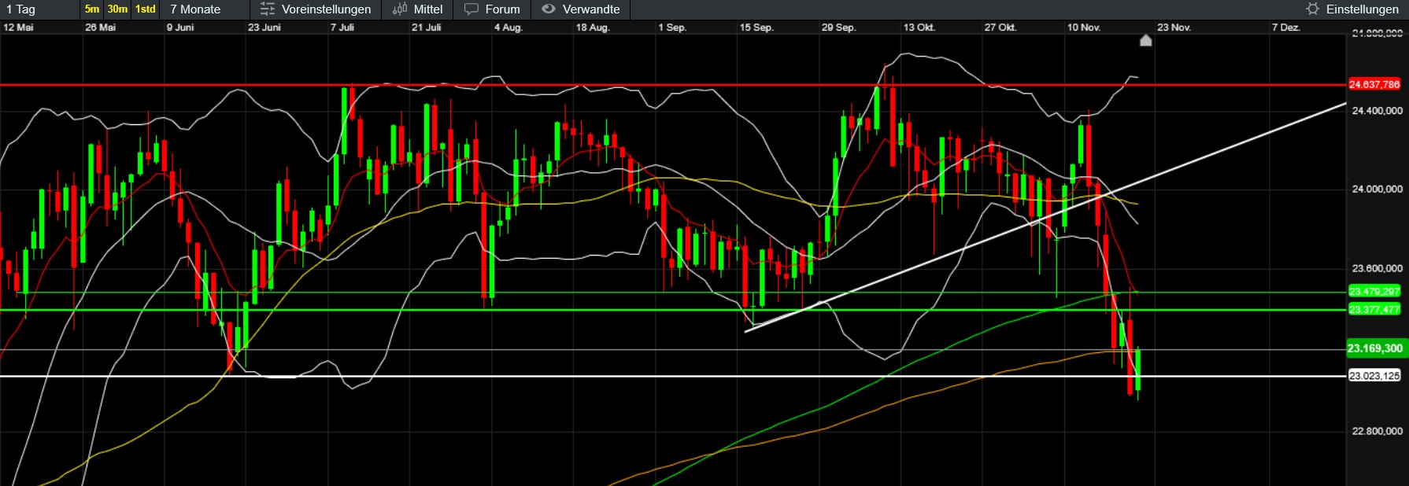Select the 1std timeframe shortcut
Screen dimensions: 1409x486
click(145, 9)
